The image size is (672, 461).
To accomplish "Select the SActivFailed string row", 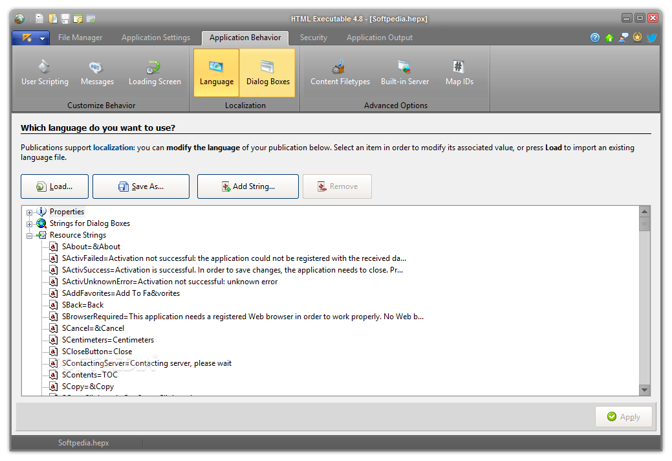I will click(234, 258).
